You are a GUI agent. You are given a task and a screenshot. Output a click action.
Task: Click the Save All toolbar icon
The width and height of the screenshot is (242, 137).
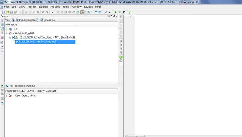15,12
